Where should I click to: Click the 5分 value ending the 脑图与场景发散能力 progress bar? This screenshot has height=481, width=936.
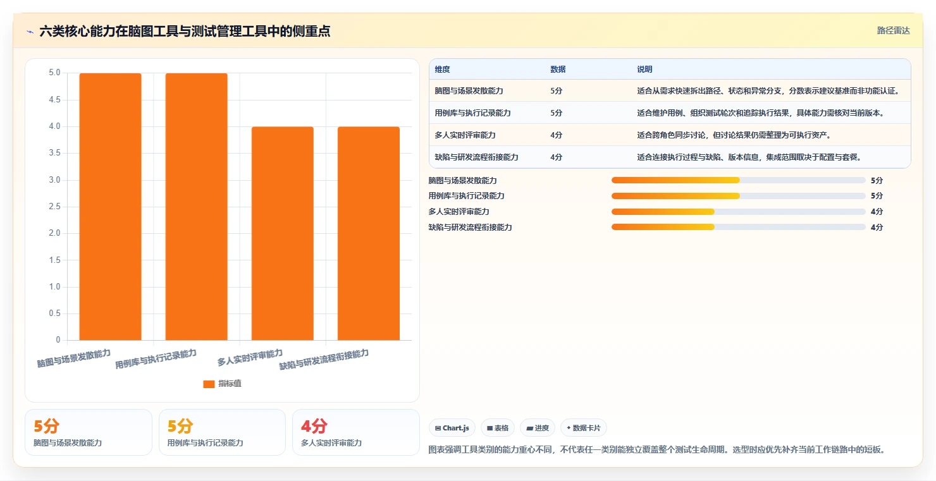point(877,180)
